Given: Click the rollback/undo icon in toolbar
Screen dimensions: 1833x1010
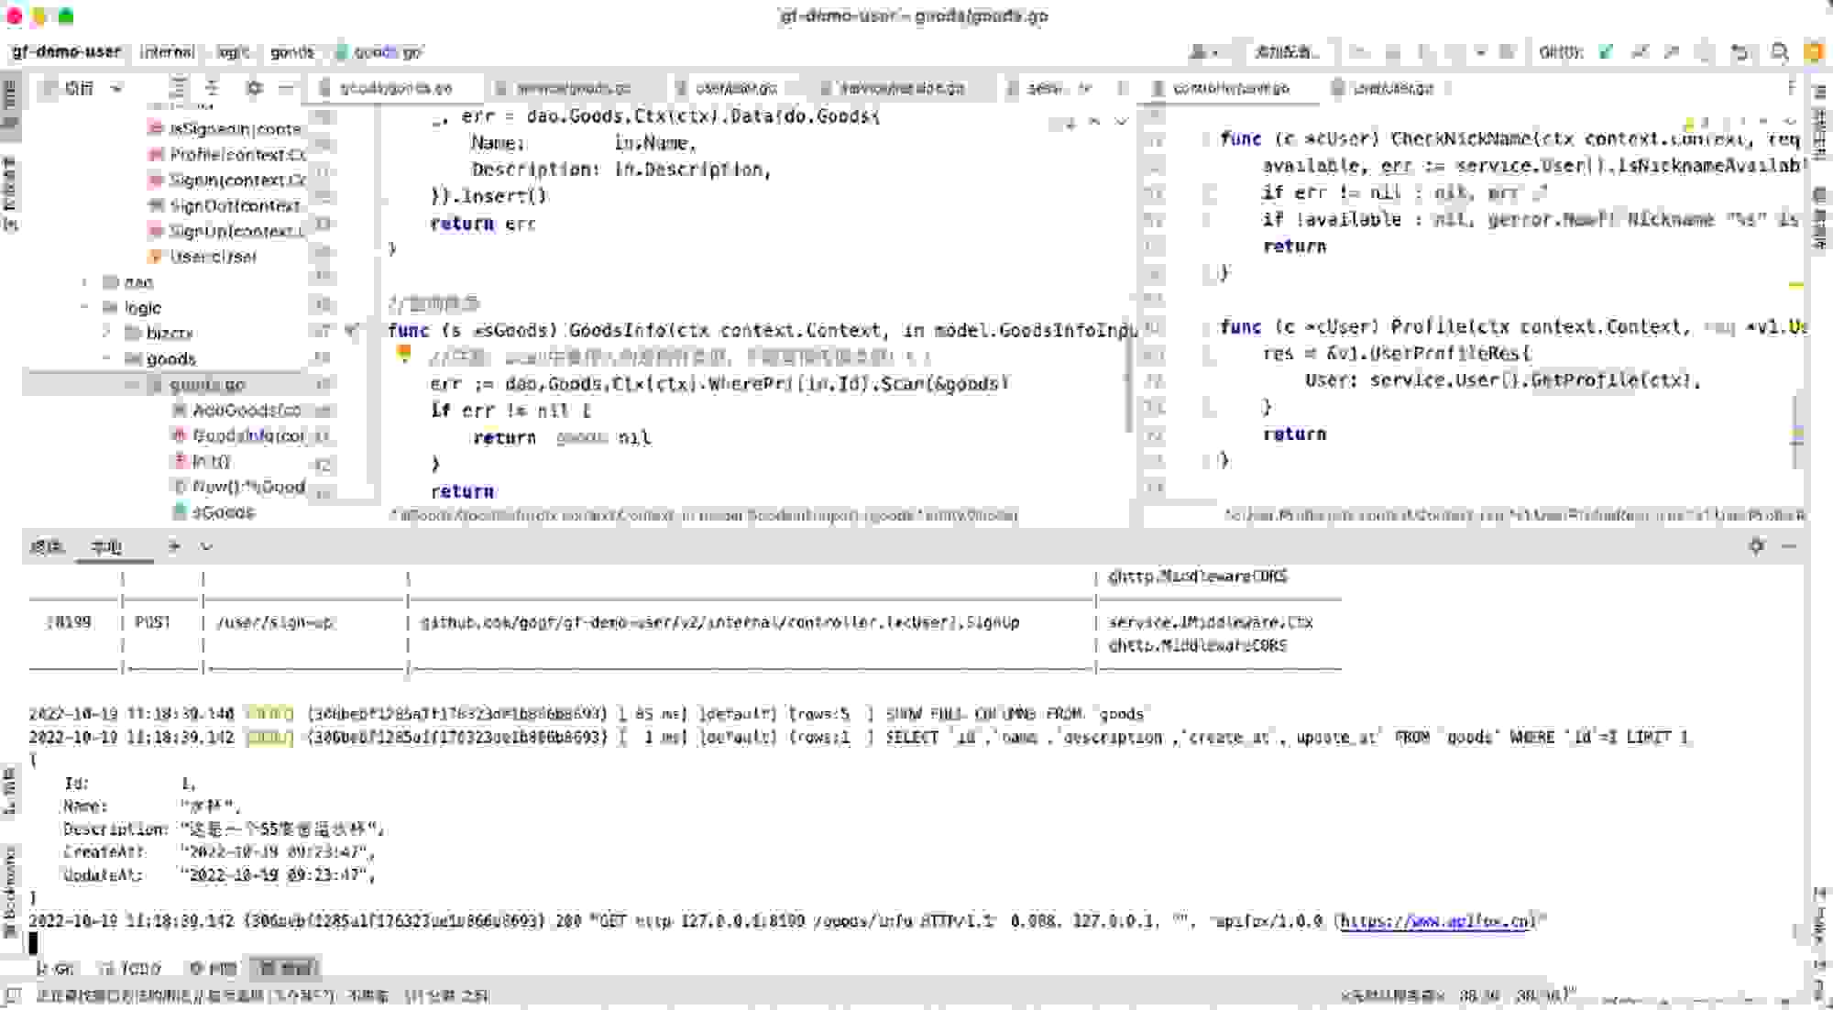Looking at the screenshot, I should pos(1739,52).
